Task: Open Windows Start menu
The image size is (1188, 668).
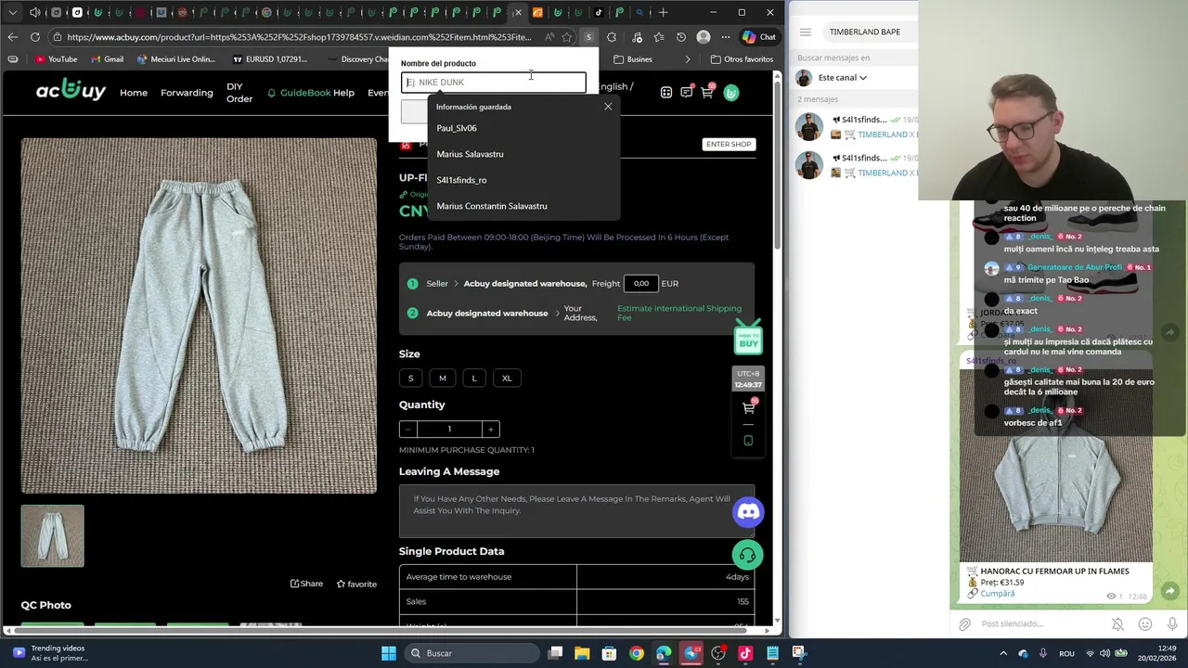Action: (389, 653)
